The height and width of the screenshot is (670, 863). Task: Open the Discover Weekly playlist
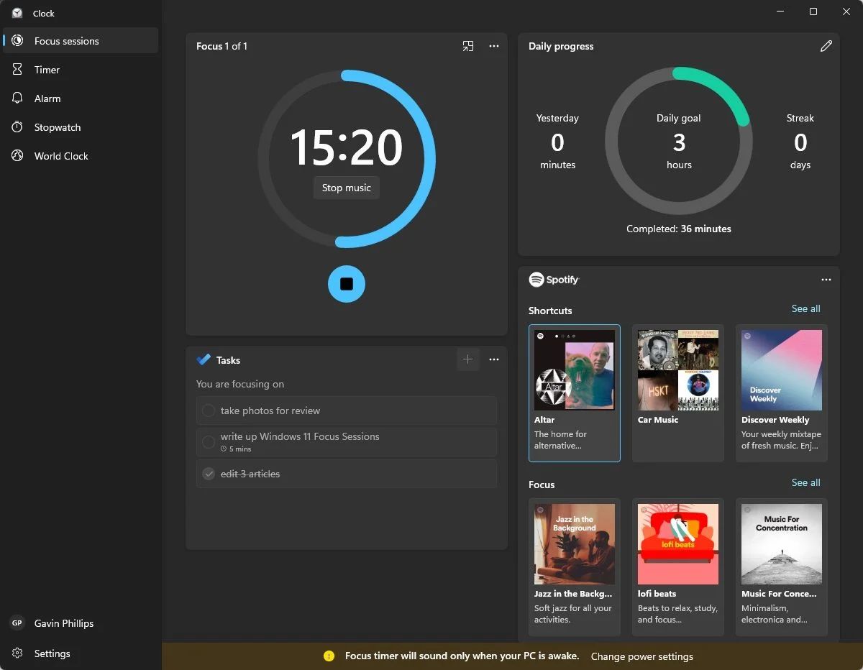point(781,393)
